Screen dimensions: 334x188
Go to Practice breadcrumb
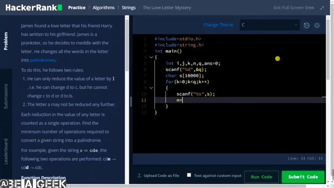77,8
